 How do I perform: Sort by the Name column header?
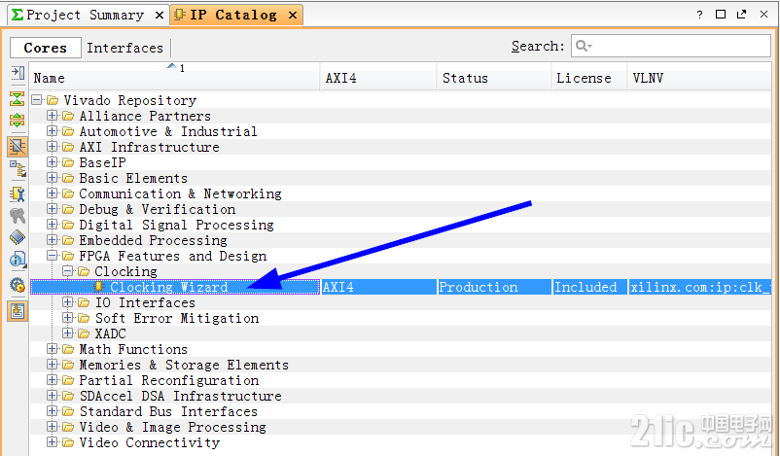[x=175, y=78]
